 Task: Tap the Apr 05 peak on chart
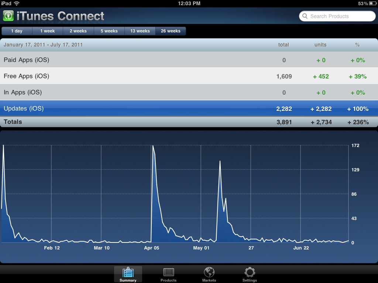(x=153, y=146)
